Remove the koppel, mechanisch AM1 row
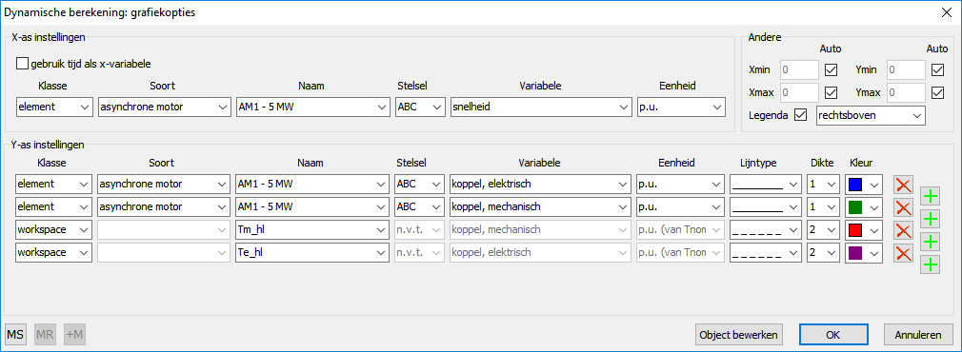Image resolution: width=962 pixels, height=352 pixels. coord(903,206)
